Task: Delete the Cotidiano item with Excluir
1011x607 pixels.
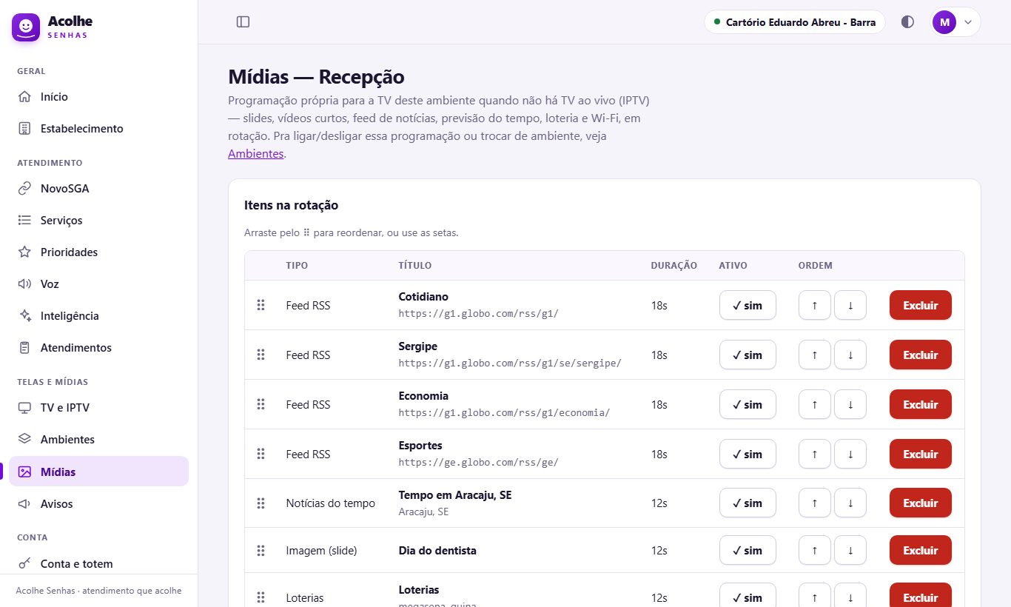Action: (921, 305)
